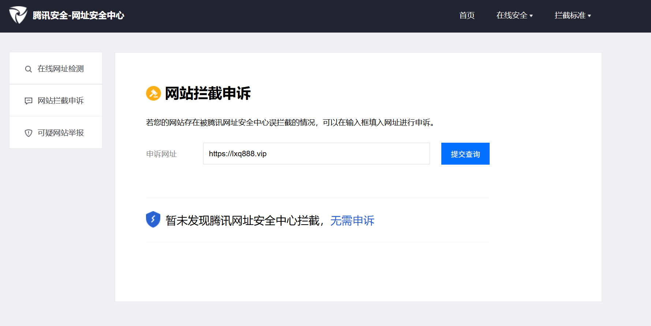Click the shield icon beside 可疑网站举报
Screen dimensions: 651x326
pyautogui.click(x=28, y=133)
